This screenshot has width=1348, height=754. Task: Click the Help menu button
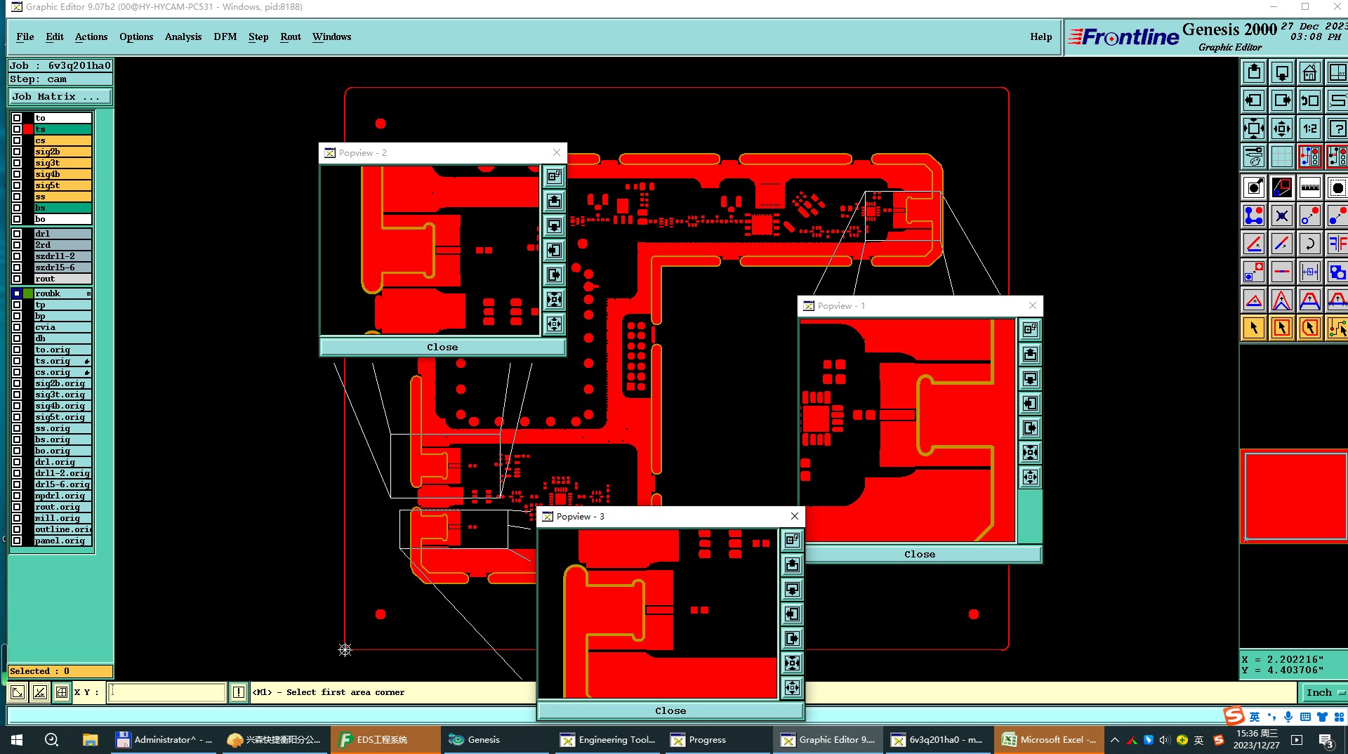1041,37
